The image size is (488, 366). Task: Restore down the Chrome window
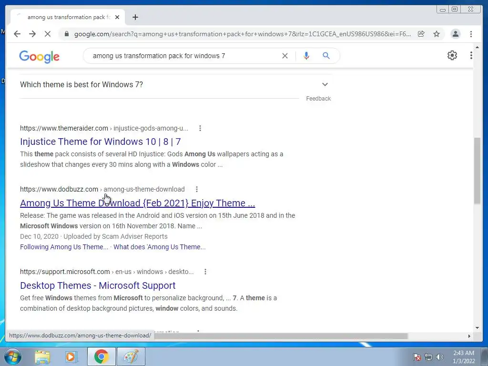[455, 10]
